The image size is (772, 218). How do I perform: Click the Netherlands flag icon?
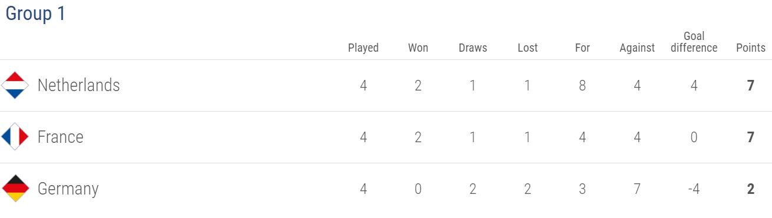[15, 85]
